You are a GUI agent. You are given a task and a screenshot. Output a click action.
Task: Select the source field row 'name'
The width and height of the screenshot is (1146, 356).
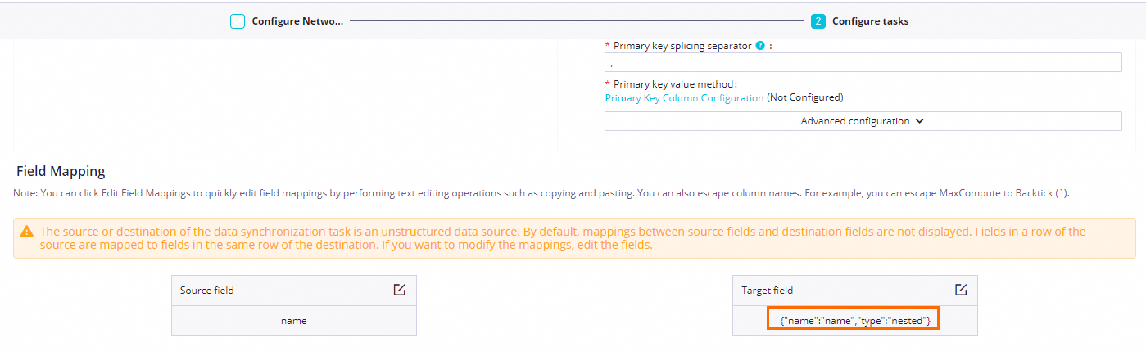tap(293, 321)
